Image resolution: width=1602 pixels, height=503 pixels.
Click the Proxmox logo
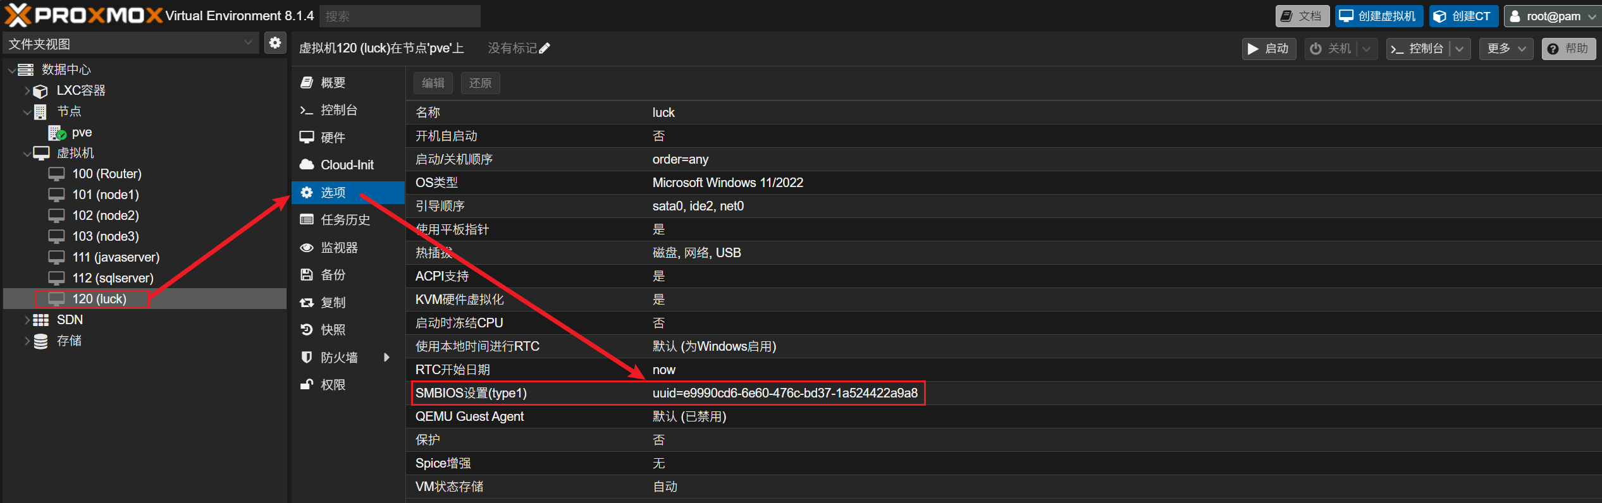tap(83, 15)
